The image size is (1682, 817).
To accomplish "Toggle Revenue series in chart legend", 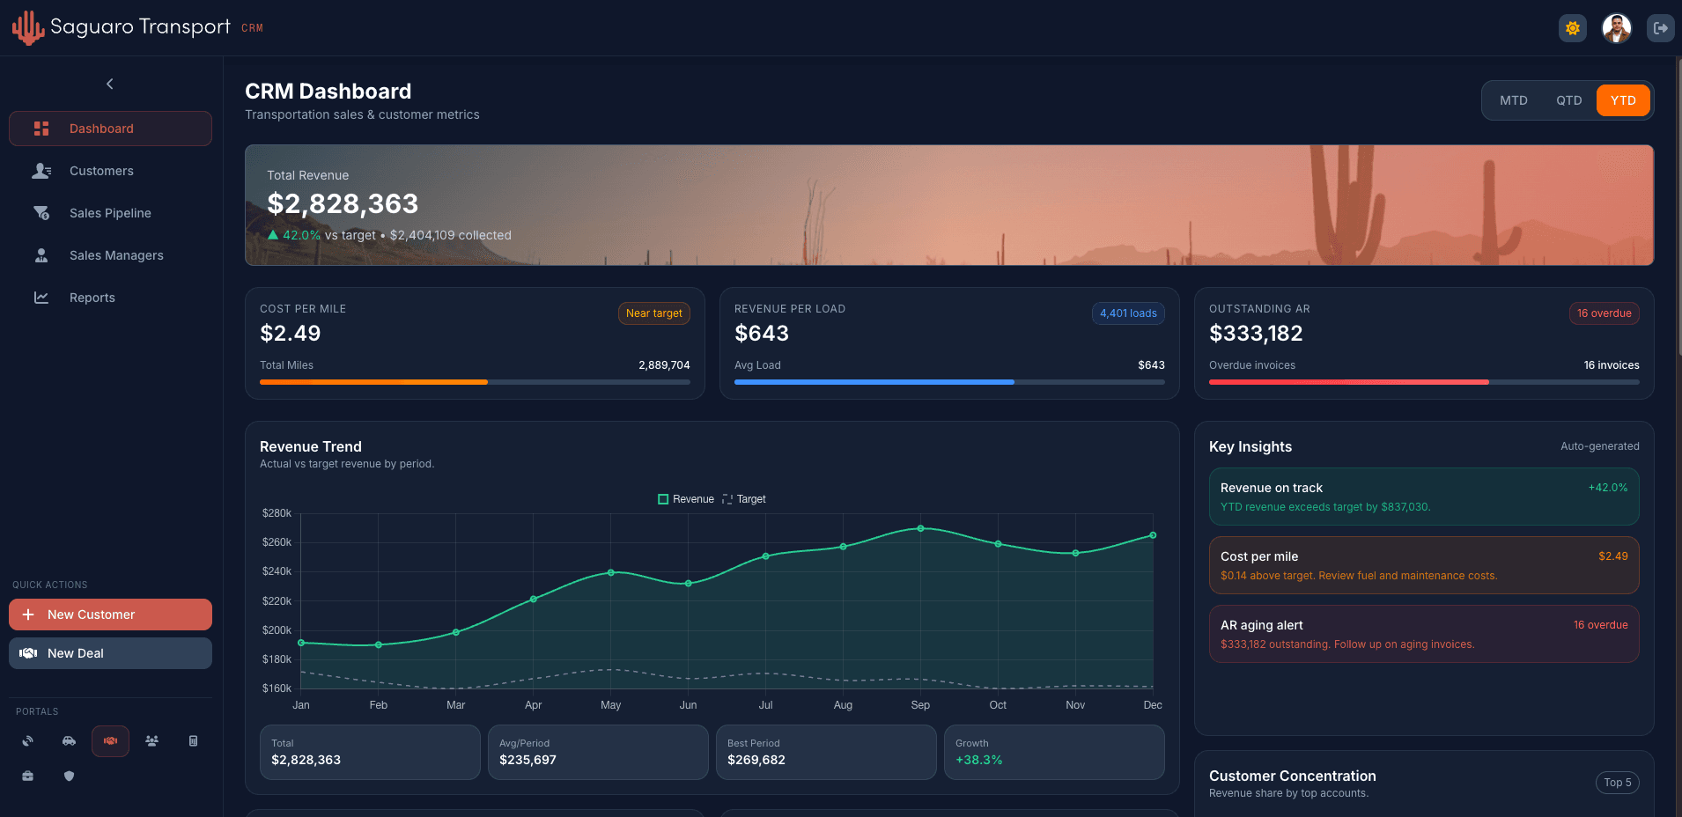I will coord(686,499).
